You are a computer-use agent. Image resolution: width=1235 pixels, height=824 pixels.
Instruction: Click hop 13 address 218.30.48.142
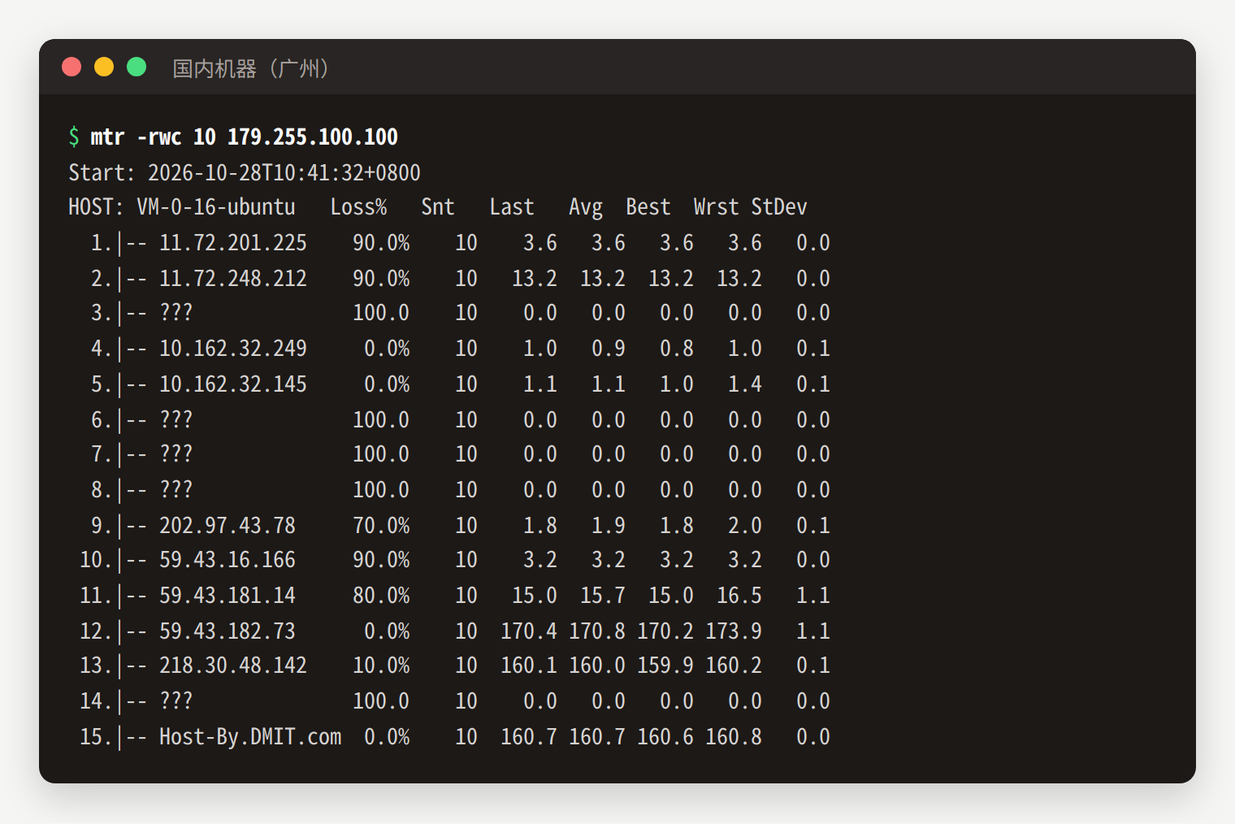pyautogui.click(x=233, y=666)
